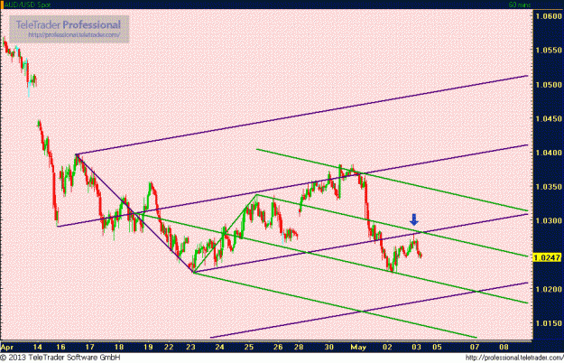Click the 1.0600 price axis label
564x363 pixels.
548,16
